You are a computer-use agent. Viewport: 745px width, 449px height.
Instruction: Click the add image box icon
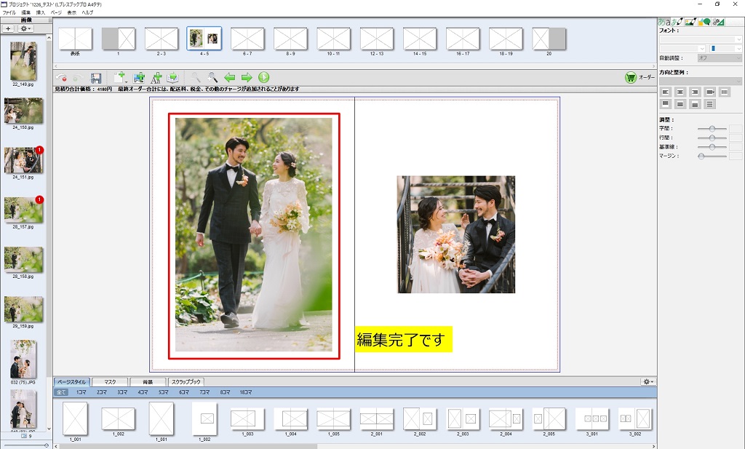tap(139, 77)
